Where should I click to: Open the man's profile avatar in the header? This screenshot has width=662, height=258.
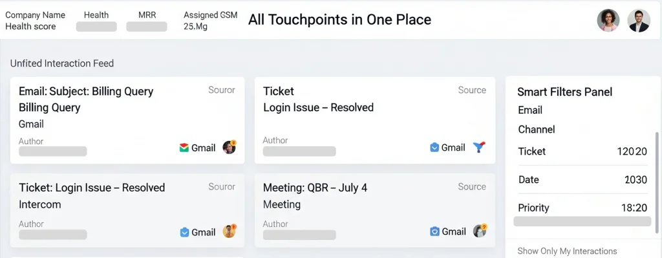coord(639,21)
